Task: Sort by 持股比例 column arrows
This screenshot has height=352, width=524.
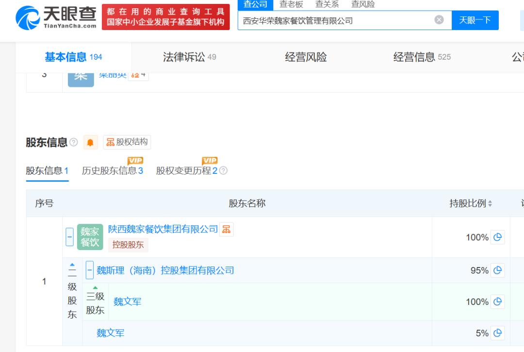Action: coord(490,203)
